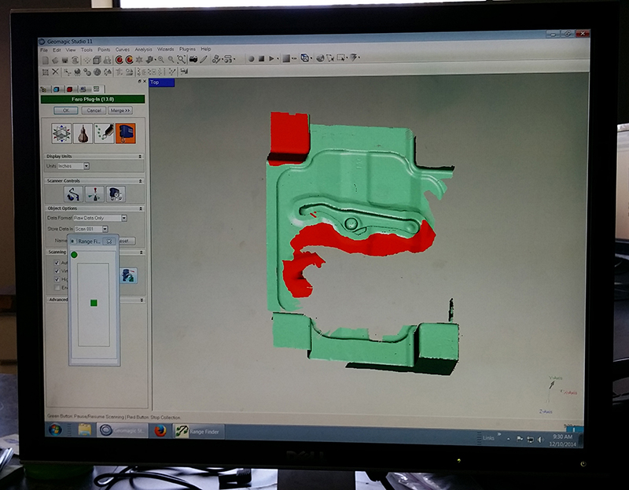The height and width of the screenshot is (490, 629).
Task: Open the Analysis menu
Action: pos(143,49)
